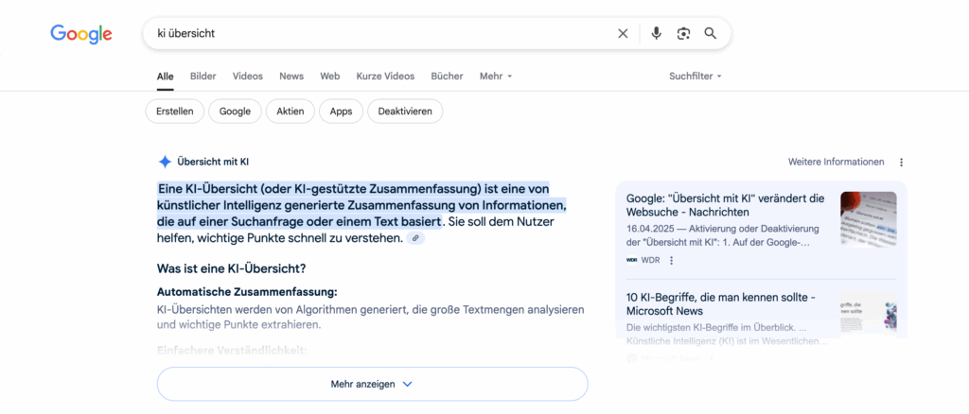Click the search box containing "ki übersicht"
The image size is (969, 414).
click(437, 33)
